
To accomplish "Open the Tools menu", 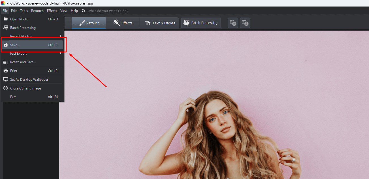I will tap(24, 11).
